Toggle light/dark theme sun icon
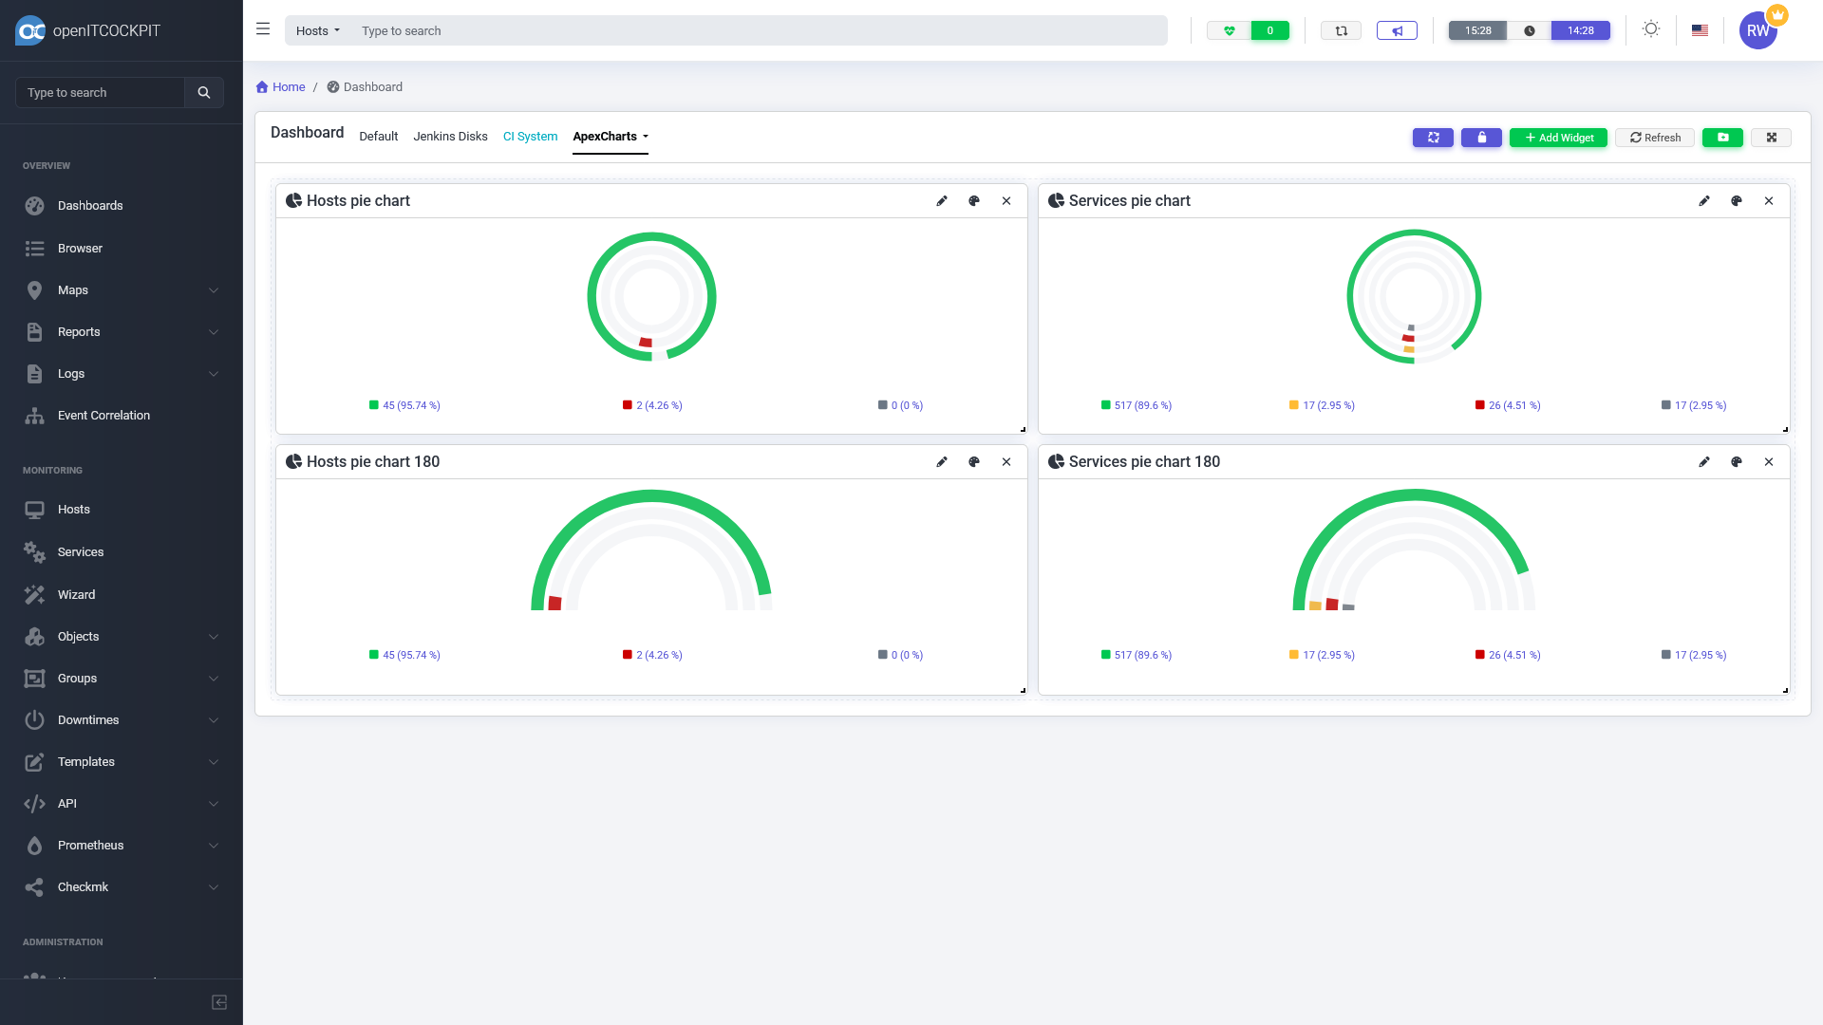This screenshot has width=1823, height=1025. pyautogui.click(x=1651, y=29)
